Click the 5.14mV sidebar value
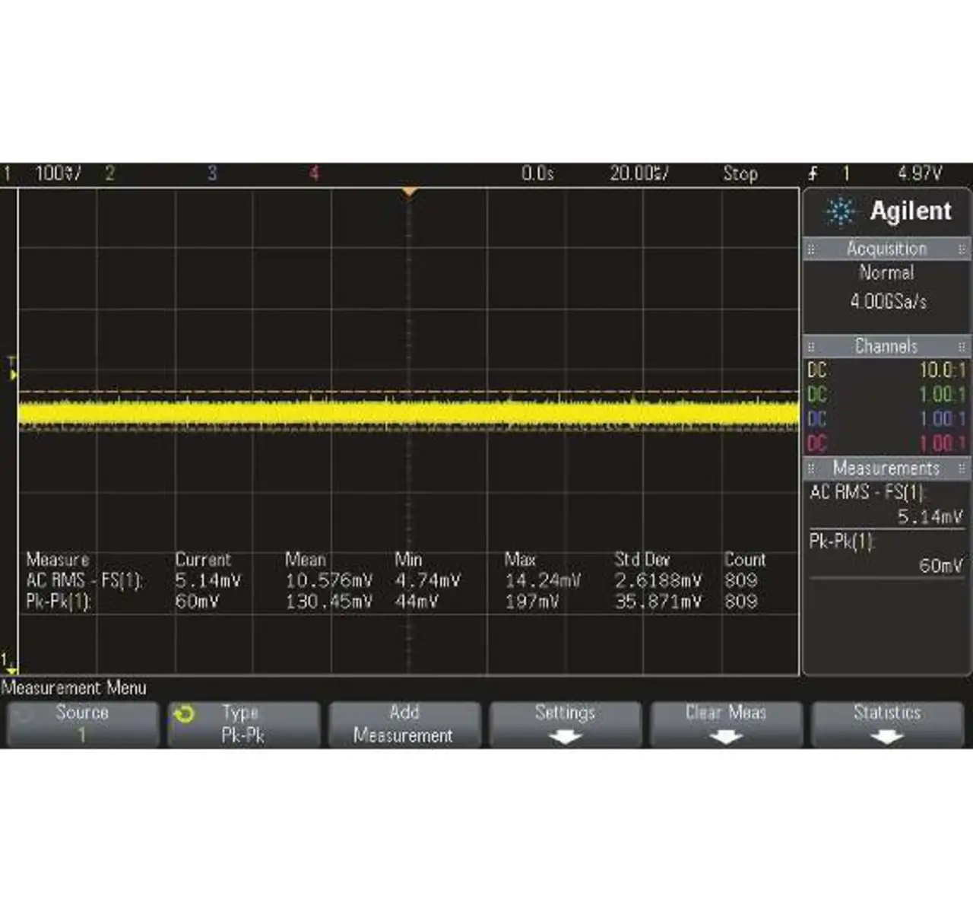The width and height of the screenshot is (973, 905). point(930,517)
